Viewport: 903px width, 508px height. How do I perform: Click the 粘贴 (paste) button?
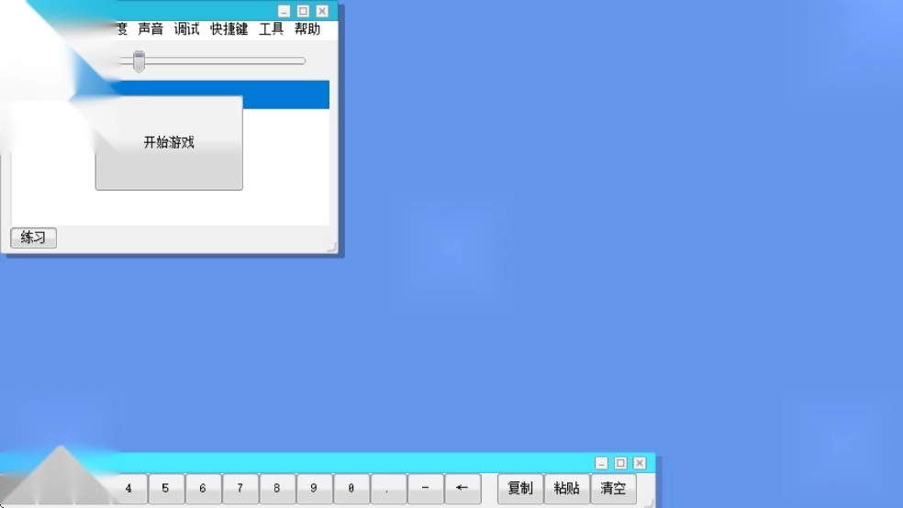[567, 489]
